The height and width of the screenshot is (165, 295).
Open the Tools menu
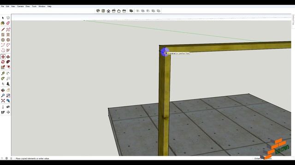(x=34, y=6)
